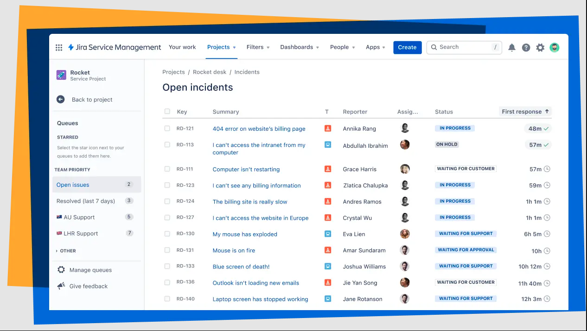Click your profile avatar
587x331 pixels.
[555, 47]
